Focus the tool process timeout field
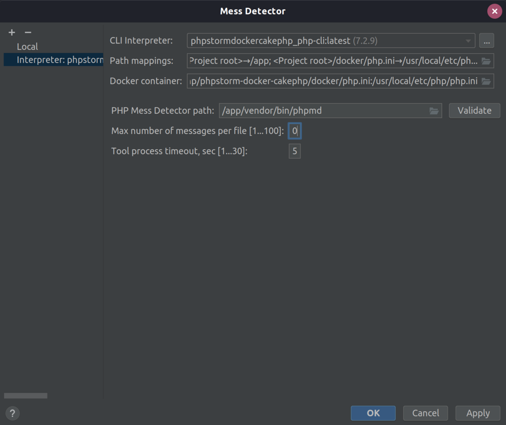The width and height of the screenshot is (506, 425). (295, 151)
